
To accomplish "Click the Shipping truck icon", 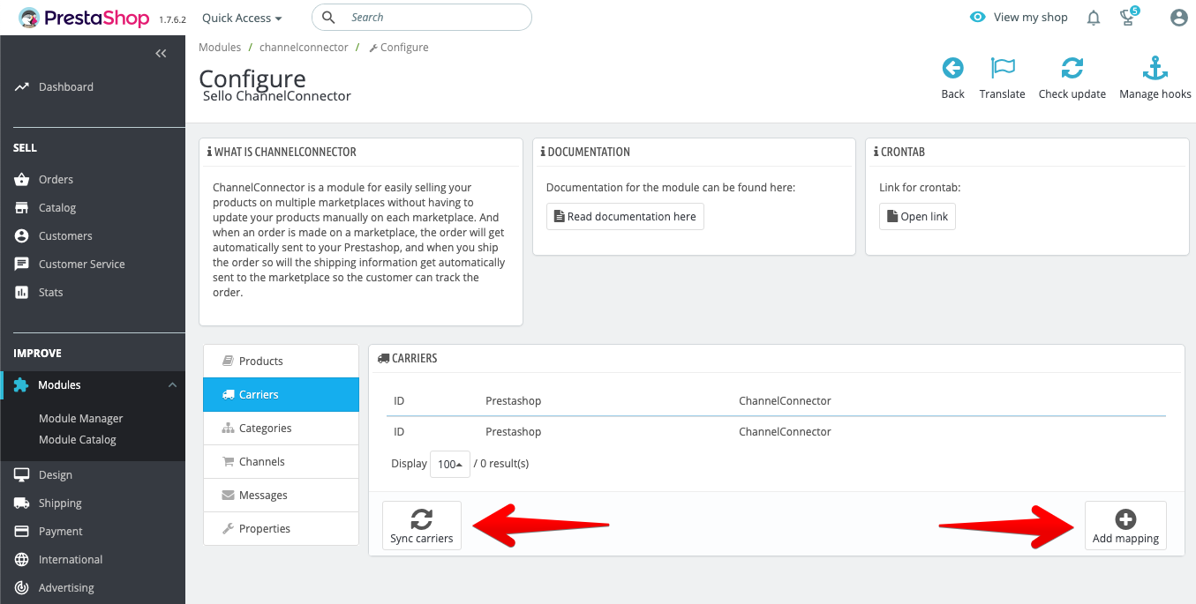I will tap(21, 503).
